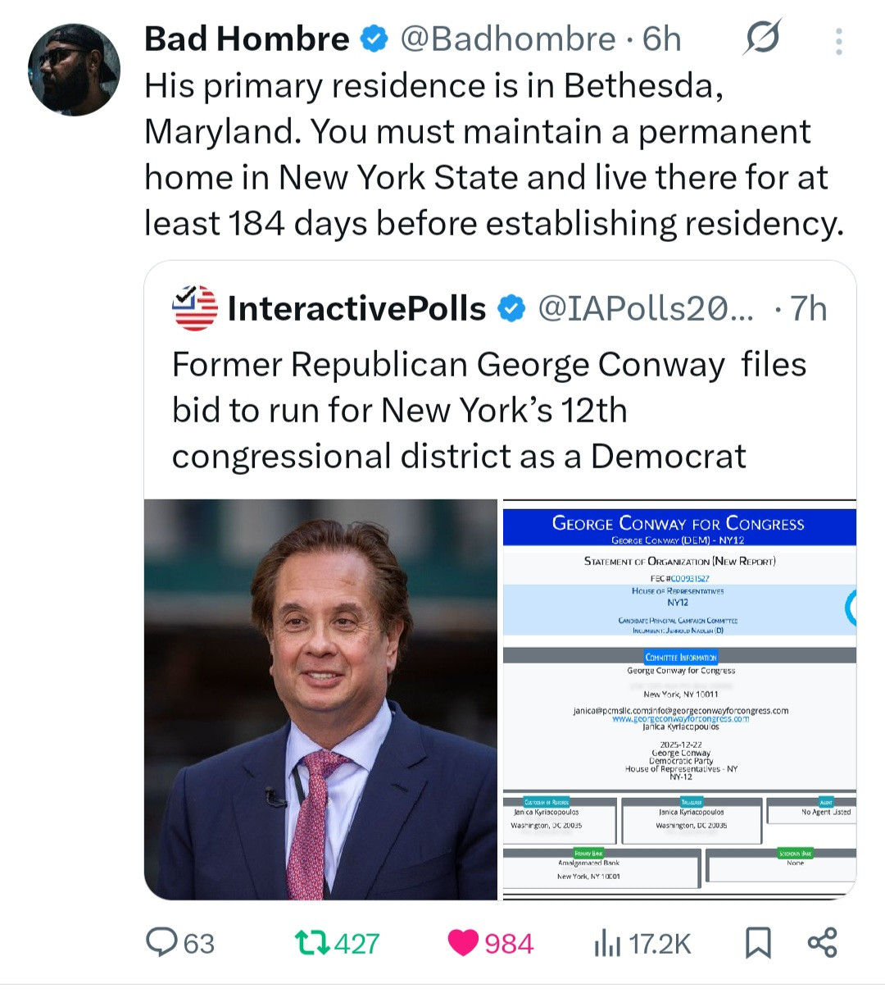Bookmark this tweet
Screen dimensions: 885x993
(758, 943)
